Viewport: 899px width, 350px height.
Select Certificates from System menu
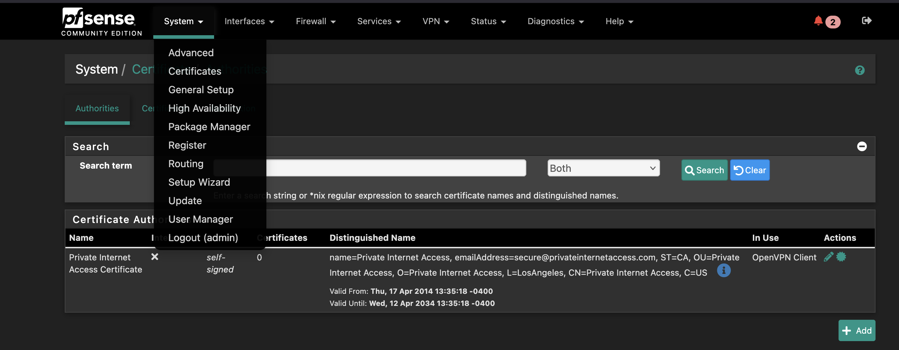point(195,71)
